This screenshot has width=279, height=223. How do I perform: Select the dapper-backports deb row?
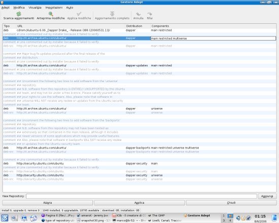coord(139,148)
